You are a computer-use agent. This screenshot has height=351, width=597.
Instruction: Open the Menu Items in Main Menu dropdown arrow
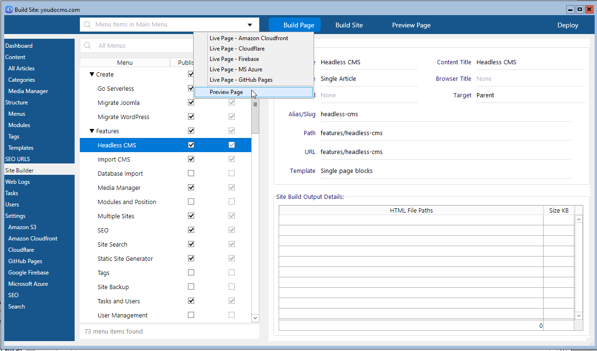pos(249,25)
